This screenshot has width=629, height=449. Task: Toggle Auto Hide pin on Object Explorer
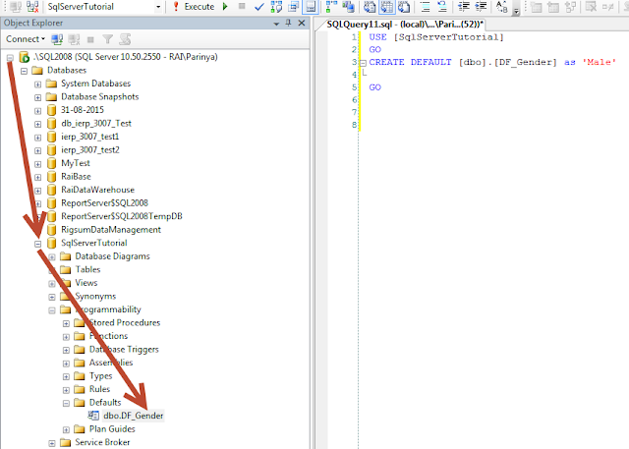pos(288,23)
